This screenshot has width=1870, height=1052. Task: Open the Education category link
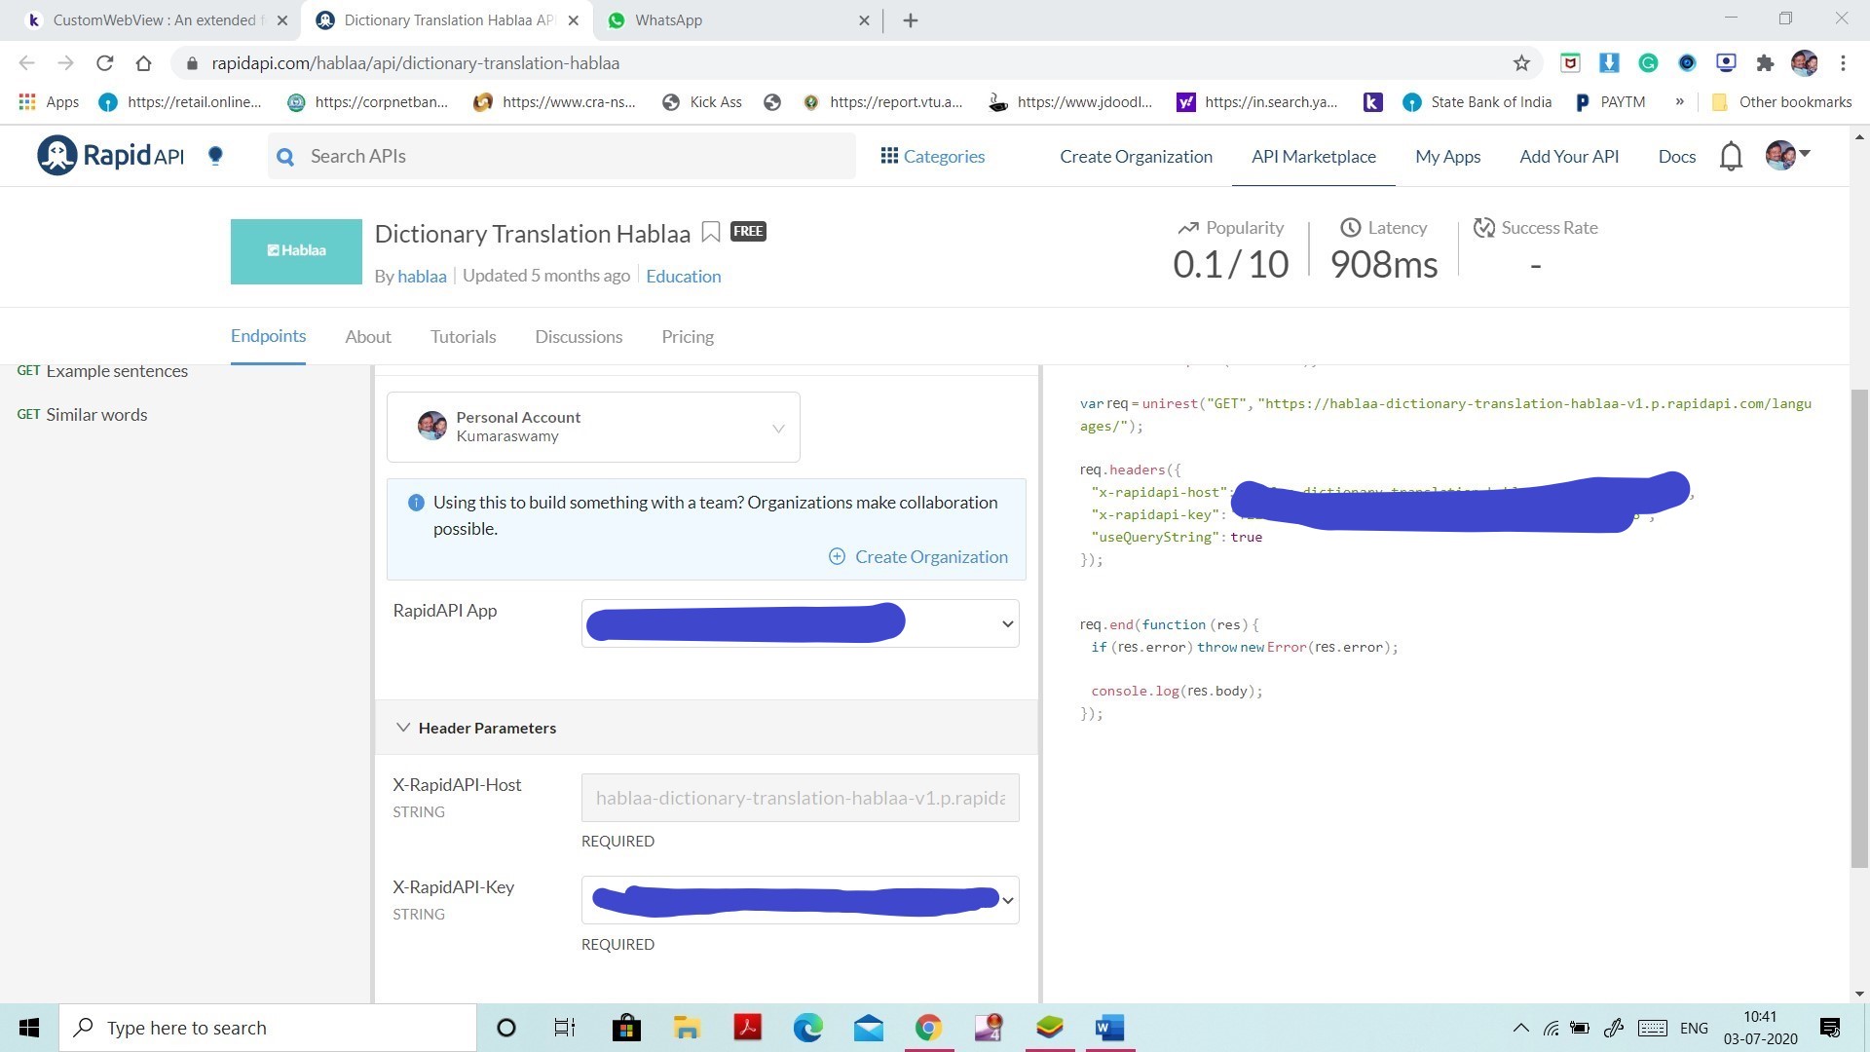[x=683, y=277]
